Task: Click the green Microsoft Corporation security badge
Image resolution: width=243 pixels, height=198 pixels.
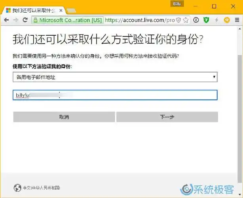Action: [x=67, y=20]
